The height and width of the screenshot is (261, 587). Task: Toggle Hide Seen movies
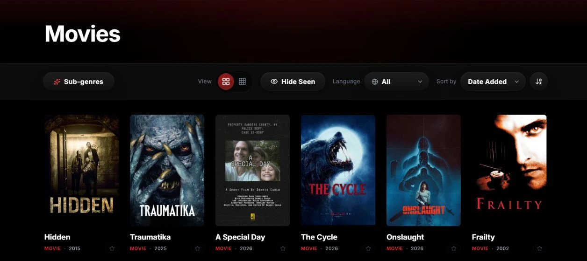[x=293, y=82]
